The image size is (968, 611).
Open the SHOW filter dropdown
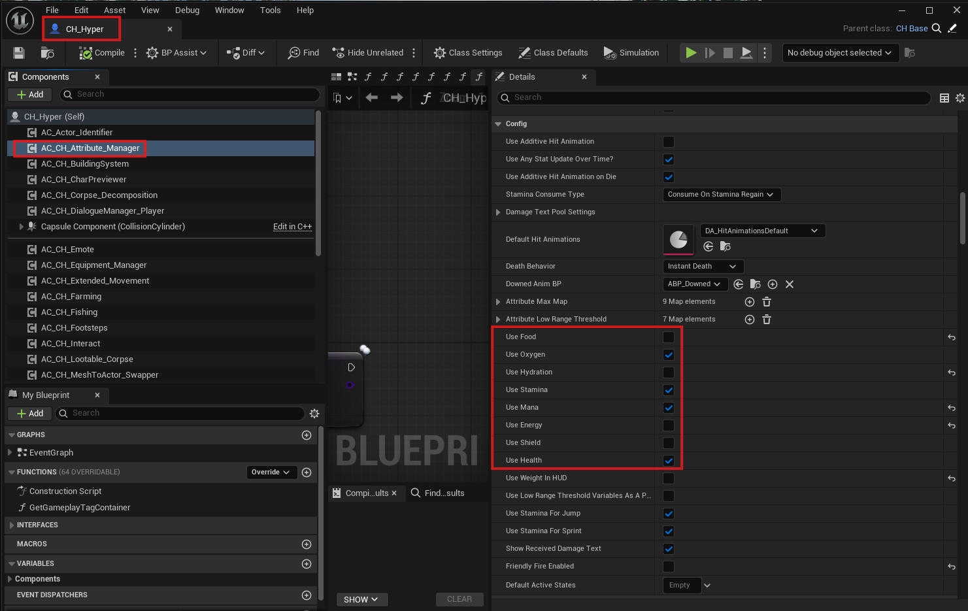361,599
